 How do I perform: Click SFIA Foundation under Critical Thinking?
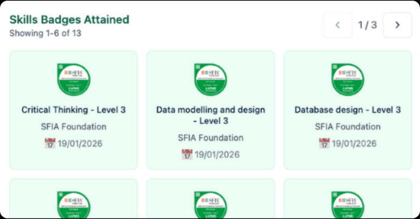pyautogui.click(x=74, y=127)
